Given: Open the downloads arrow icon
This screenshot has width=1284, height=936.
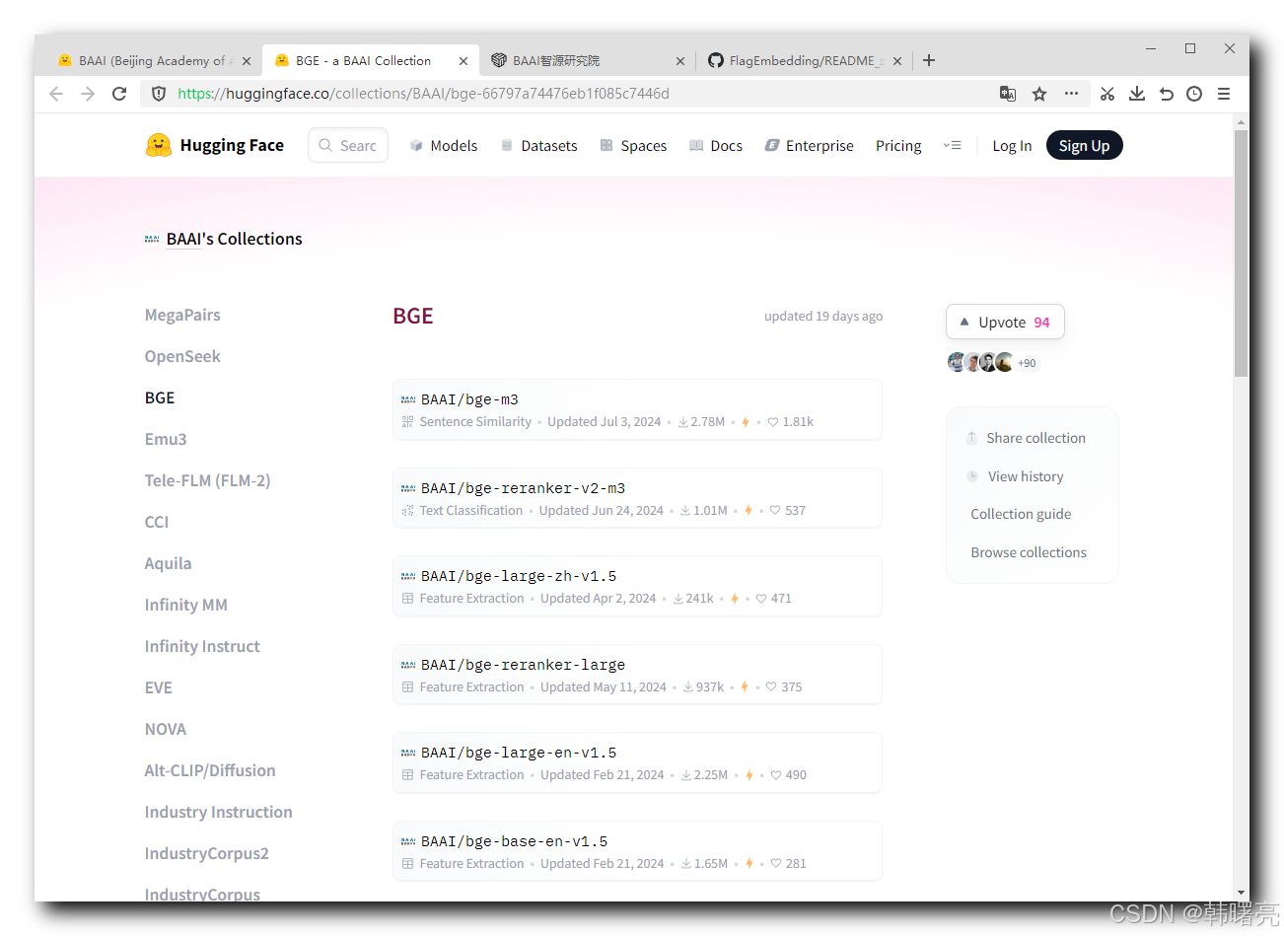Looking at the screenshot, I should (1137, 94).
